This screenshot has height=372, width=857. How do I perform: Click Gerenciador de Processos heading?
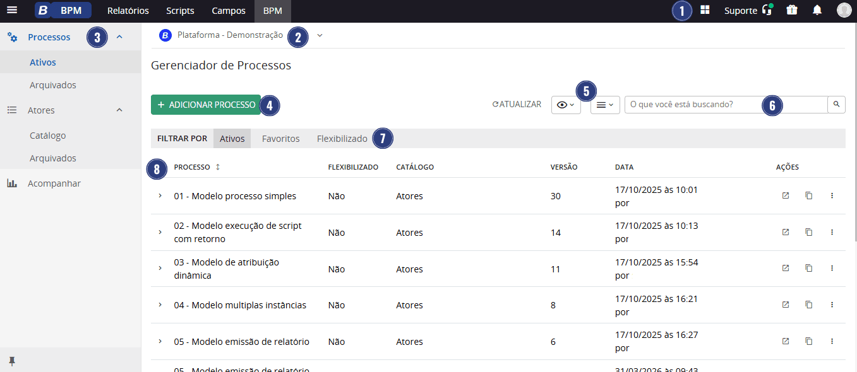click(221, 65)
